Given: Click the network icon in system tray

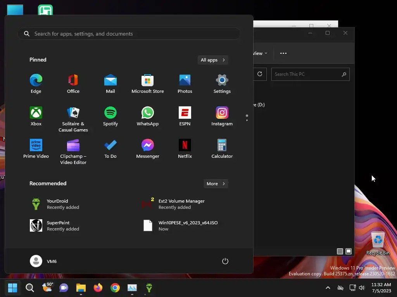Looking at the screenshot, I should (x=352, y=288).
